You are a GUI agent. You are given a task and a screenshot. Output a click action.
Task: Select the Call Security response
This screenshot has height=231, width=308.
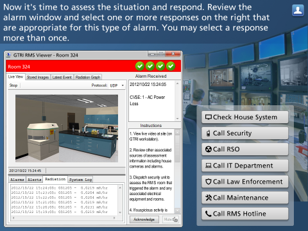point(245,133)
